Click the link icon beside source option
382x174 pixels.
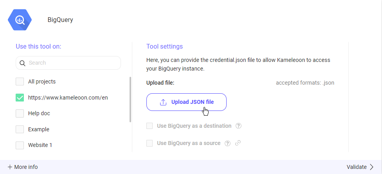[238, 143]
